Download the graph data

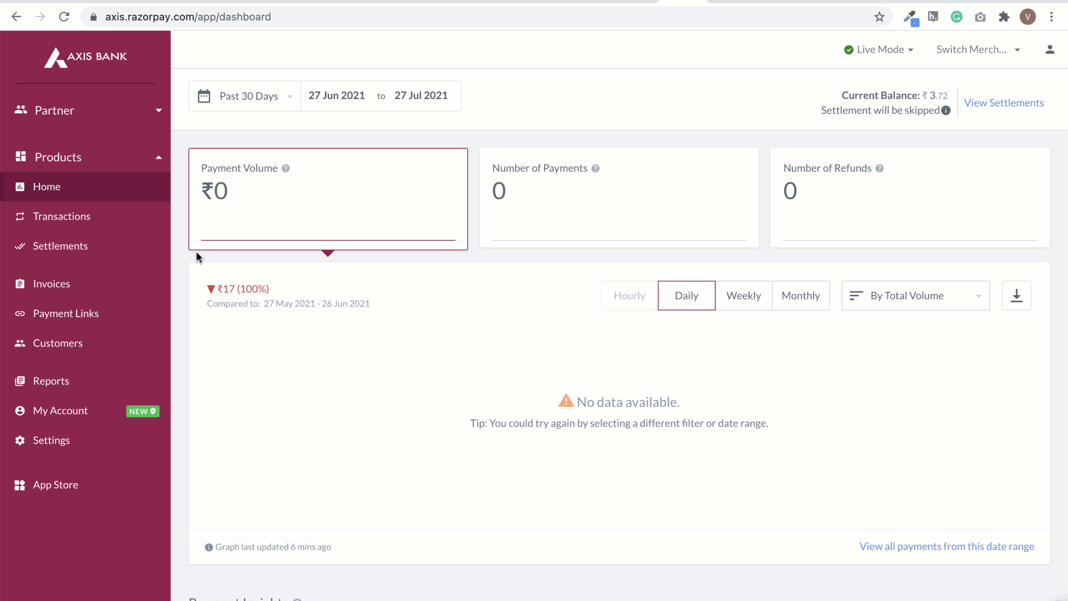pos(1016,295)
